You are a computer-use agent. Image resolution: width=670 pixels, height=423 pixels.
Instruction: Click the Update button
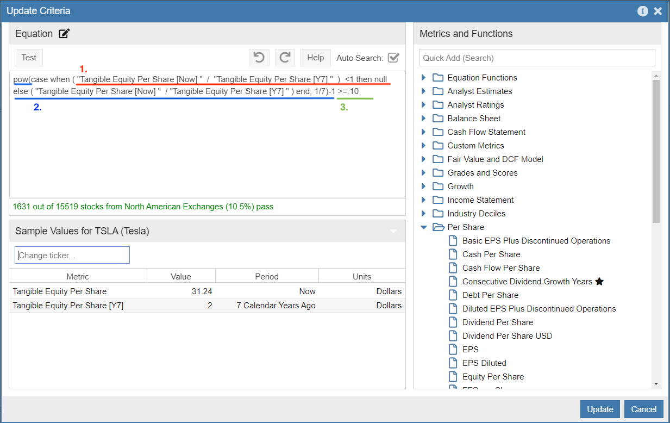pos(600,409)
